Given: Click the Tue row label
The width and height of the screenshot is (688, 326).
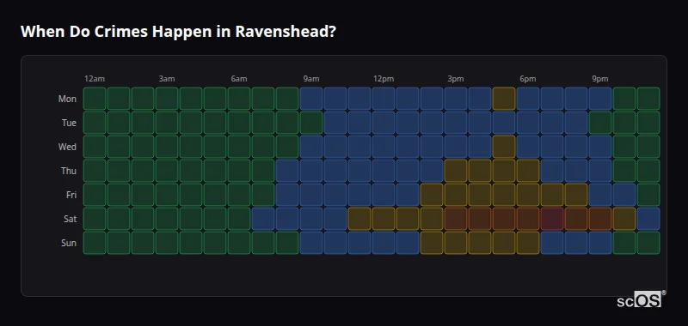Looking at the screenshot, I should [69, 123].
